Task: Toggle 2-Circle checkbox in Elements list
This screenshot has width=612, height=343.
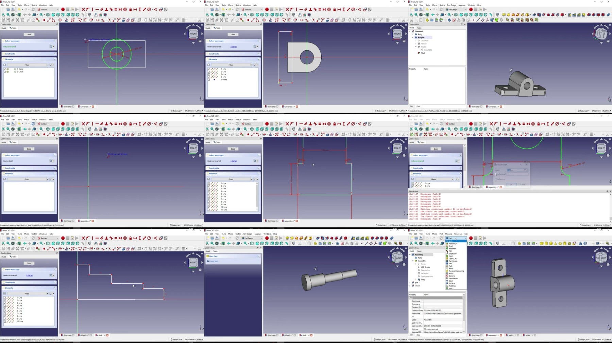Action: click(x=5, y=72)
